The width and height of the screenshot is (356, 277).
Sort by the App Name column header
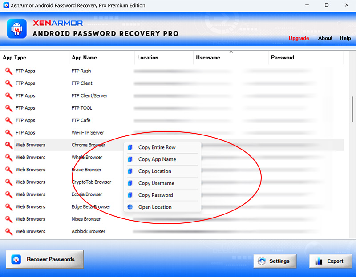pos(102,58)
